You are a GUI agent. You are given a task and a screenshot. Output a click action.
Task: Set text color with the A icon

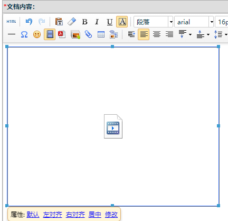[x=122, y=22]
